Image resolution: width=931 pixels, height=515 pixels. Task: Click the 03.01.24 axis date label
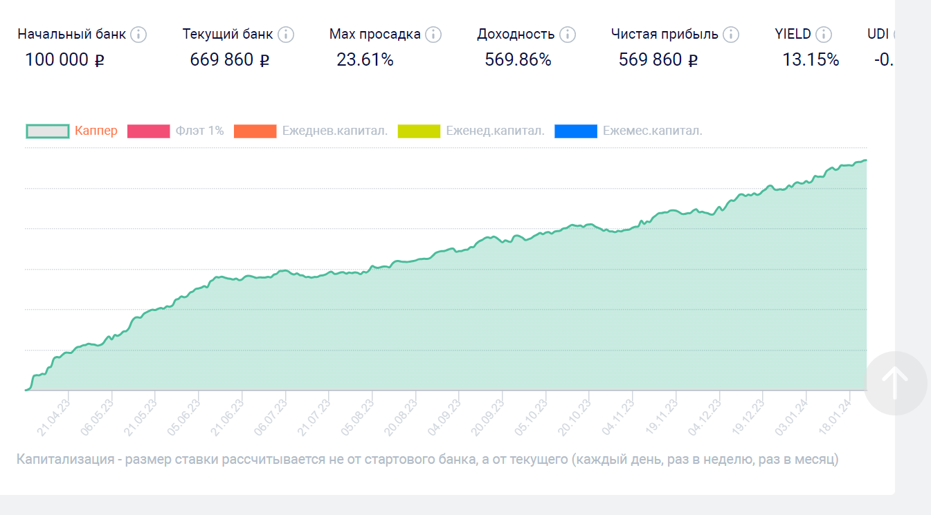coord(790,416)
